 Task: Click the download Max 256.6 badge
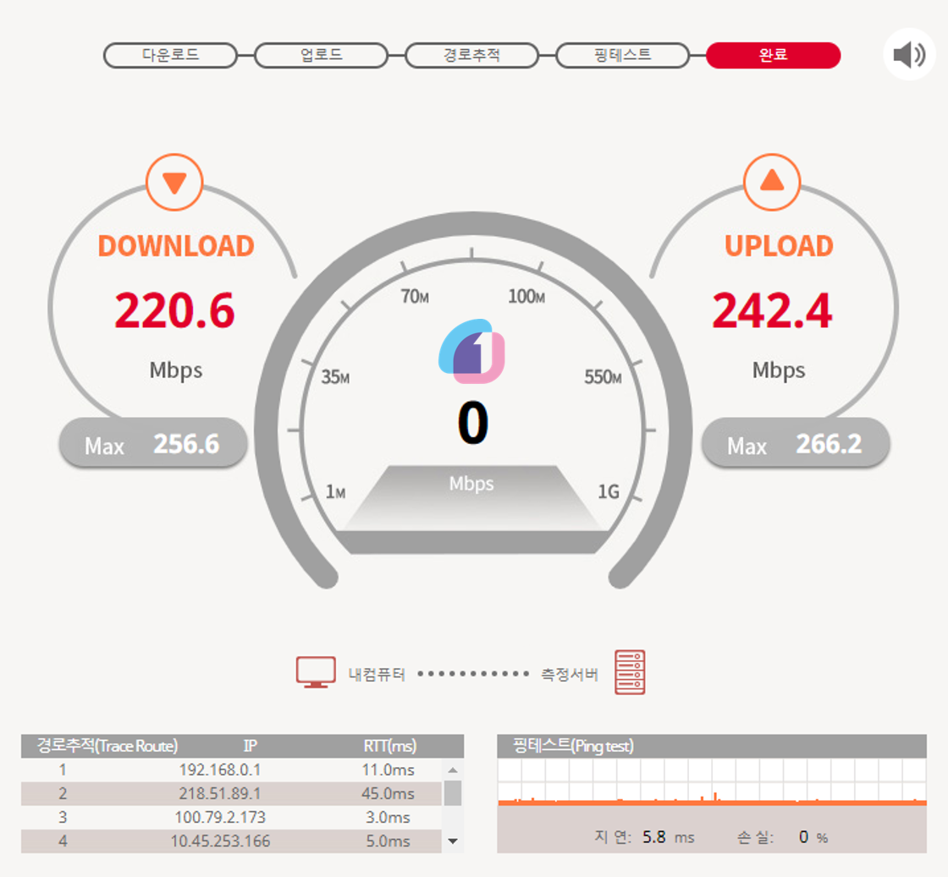pos(153,443)
